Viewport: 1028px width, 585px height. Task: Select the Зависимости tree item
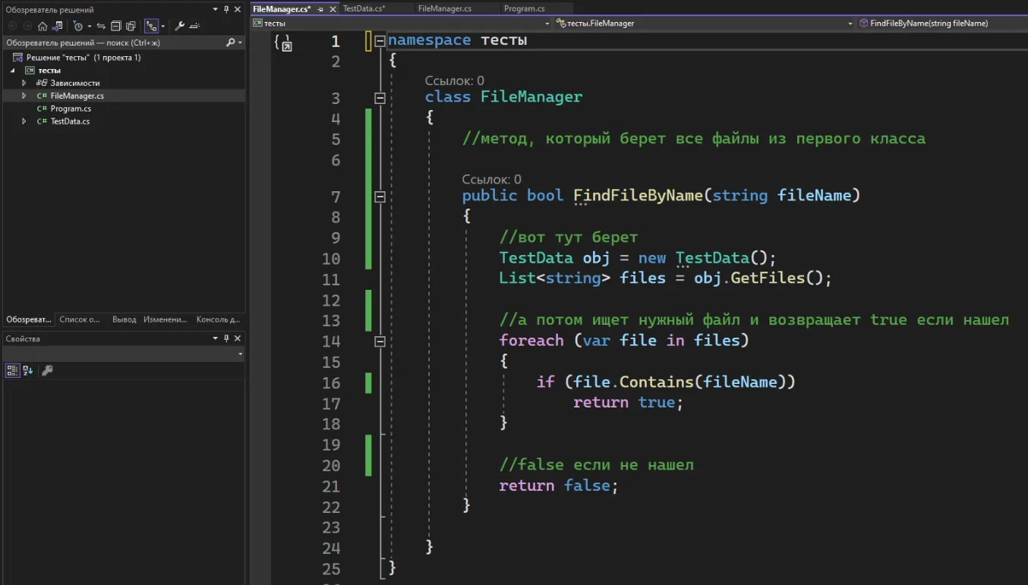[x=75, y=83]
